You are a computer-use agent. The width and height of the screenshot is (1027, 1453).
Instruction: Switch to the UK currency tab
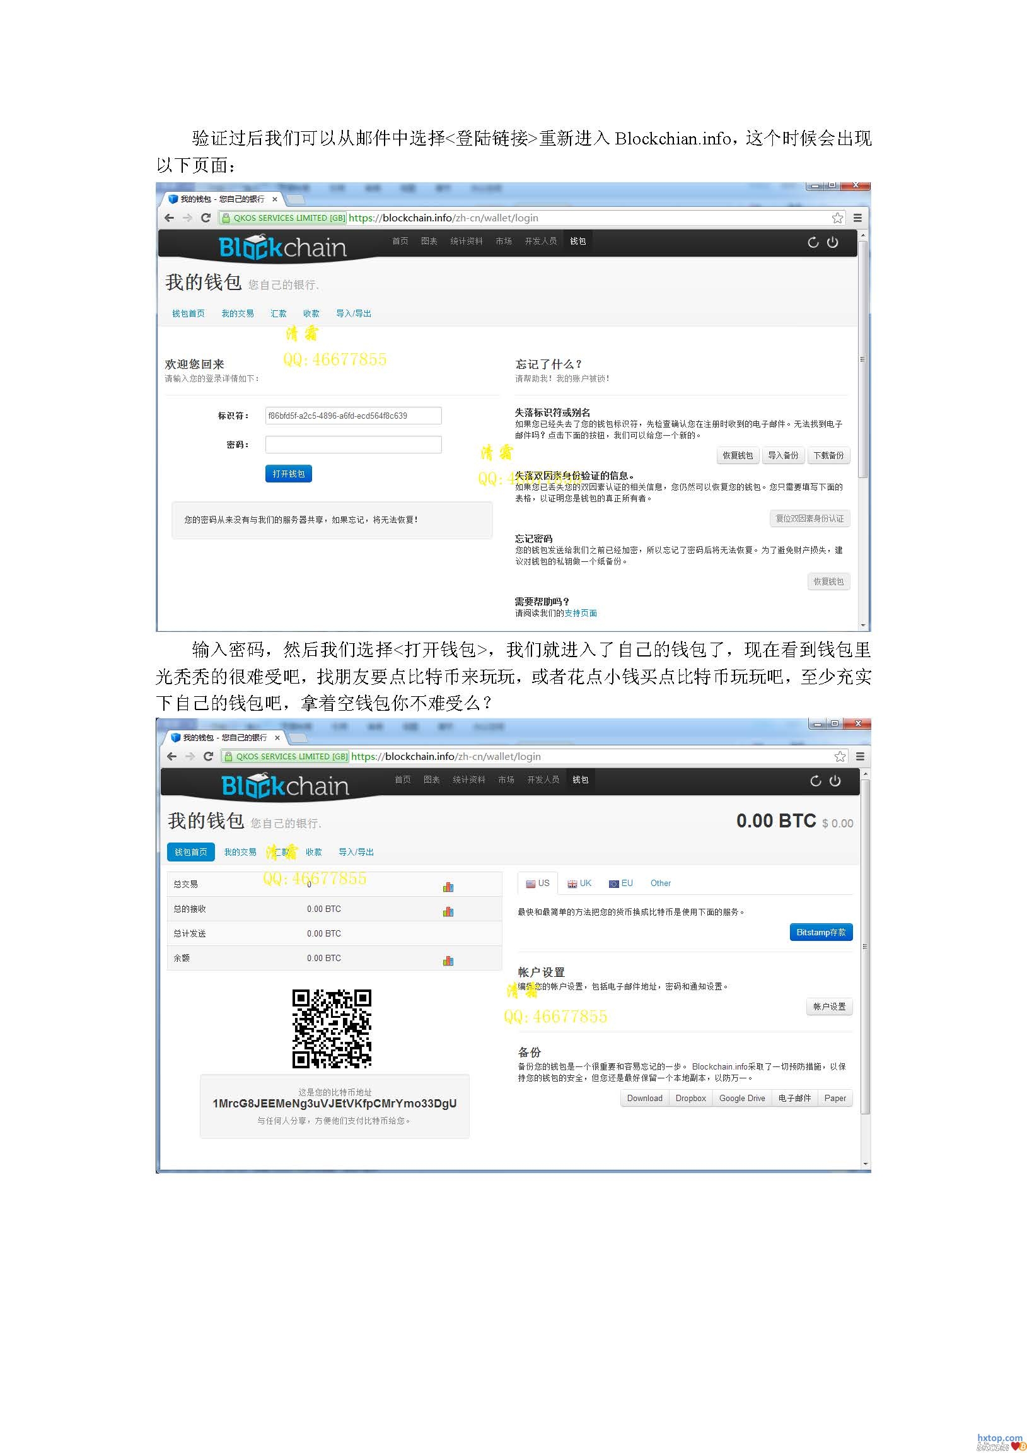point(579,883)
